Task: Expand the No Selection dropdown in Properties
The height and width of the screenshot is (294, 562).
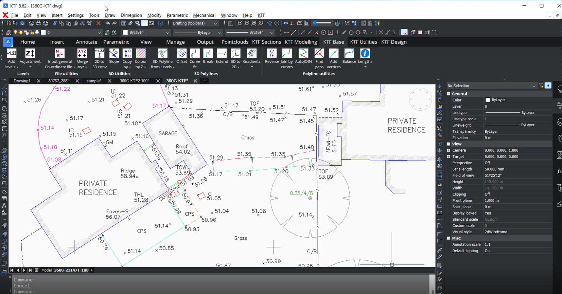Action: coord(534,86)
